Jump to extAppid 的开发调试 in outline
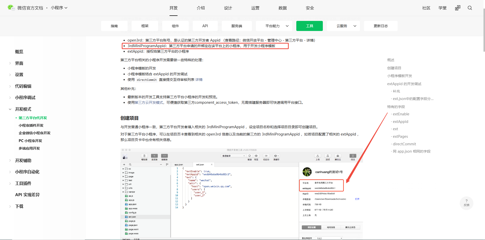 (404, 84)
